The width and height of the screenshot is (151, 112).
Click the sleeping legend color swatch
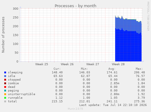tap(5, 72)
